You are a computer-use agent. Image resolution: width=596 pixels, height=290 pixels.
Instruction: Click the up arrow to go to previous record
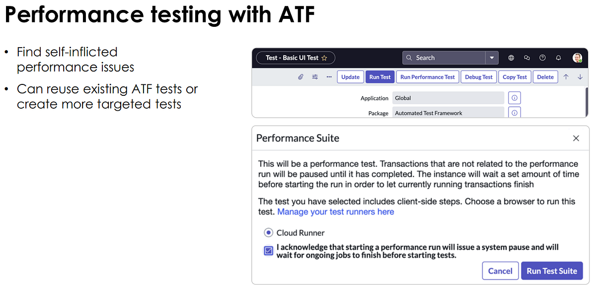[x=566, y=76]
